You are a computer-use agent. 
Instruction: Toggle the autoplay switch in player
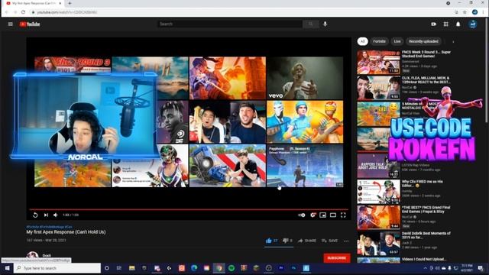point(301,215)
